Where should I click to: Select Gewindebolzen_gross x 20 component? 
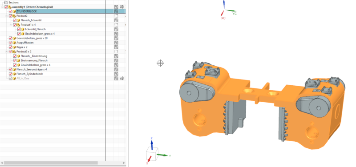point(32,38)
